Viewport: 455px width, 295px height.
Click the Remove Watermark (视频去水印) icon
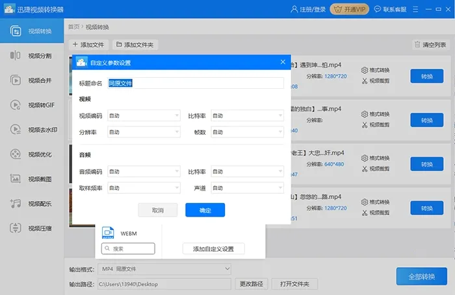tap(16, 130)
